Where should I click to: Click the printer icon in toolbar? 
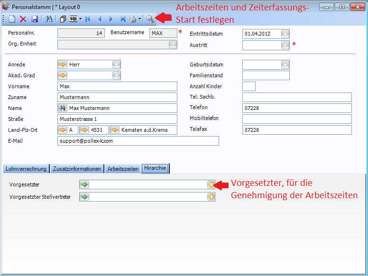coord(133,19)
